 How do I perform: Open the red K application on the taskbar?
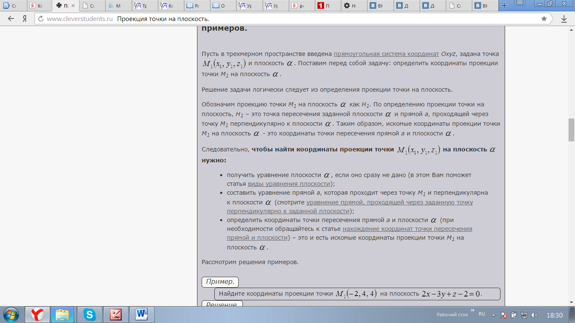coord(115,315)
